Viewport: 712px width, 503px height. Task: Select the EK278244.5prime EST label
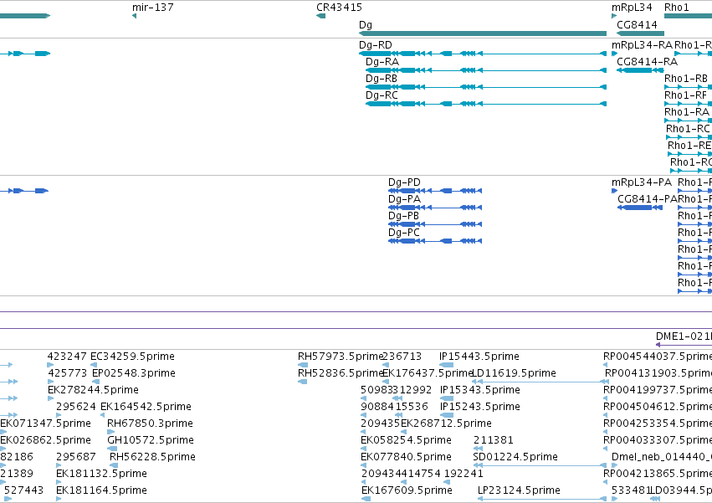pos(93,390)
